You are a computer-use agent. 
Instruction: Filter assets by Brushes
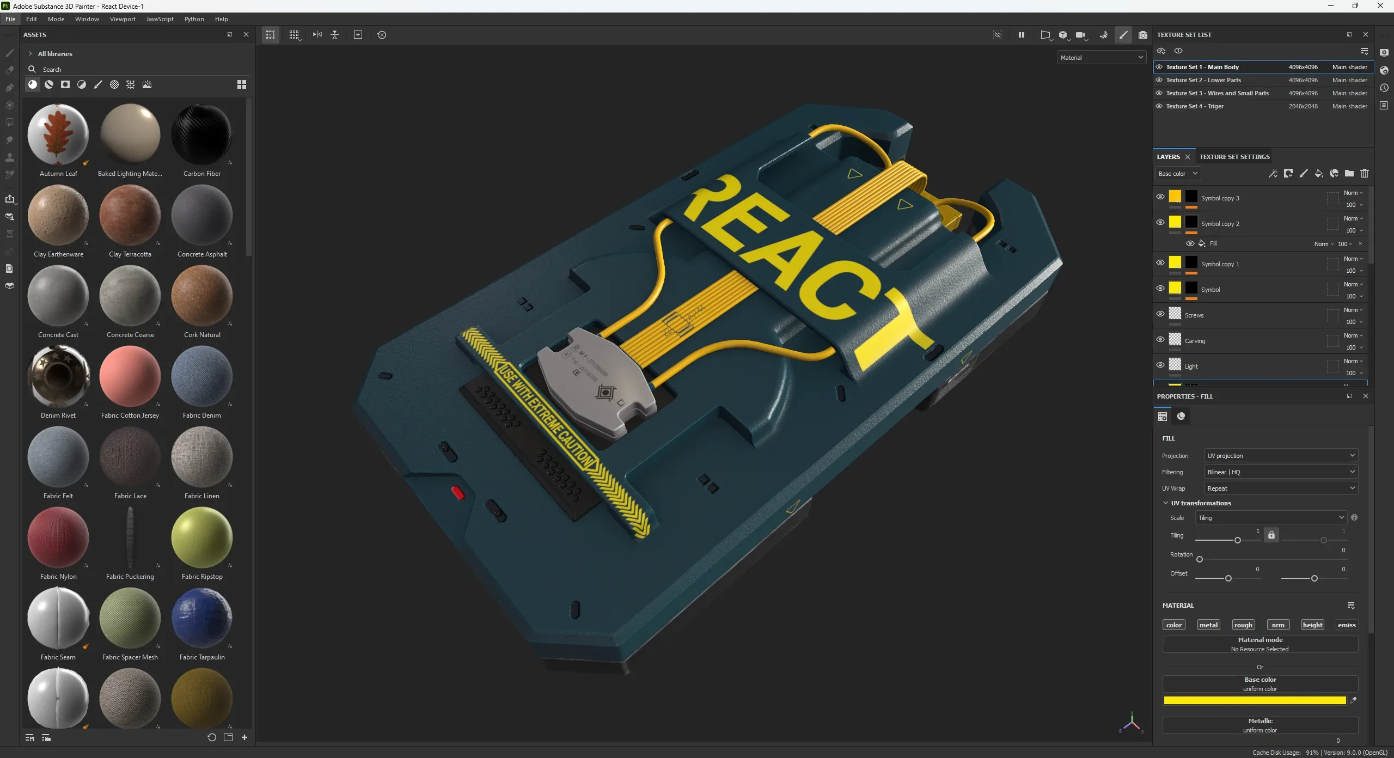point(98,84)
